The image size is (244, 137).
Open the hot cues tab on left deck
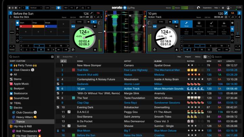[x=17, y=23]
